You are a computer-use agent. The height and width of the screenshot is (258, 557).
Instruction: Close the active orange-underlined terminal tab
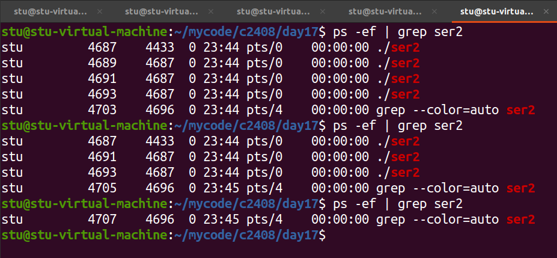(x=546, y=11)
